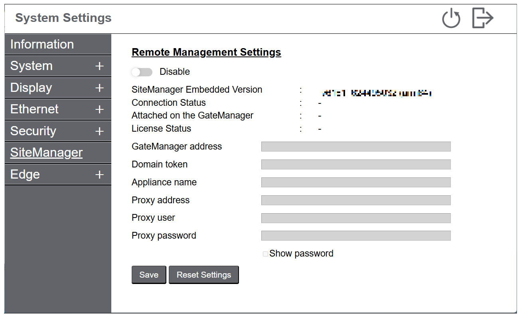Expand the Display menu section
521x317 pixels.
point(99,88)
